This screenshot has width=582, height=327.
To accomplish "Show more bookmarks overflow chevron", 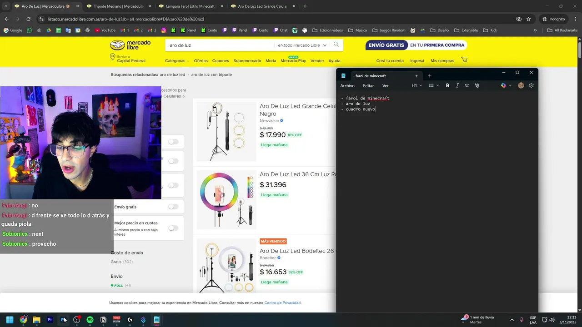I will click(535, 30).
